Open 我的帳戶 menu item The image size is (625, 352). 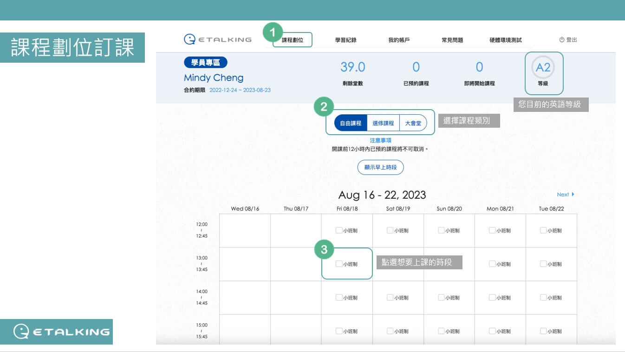[x=399, y=40]
